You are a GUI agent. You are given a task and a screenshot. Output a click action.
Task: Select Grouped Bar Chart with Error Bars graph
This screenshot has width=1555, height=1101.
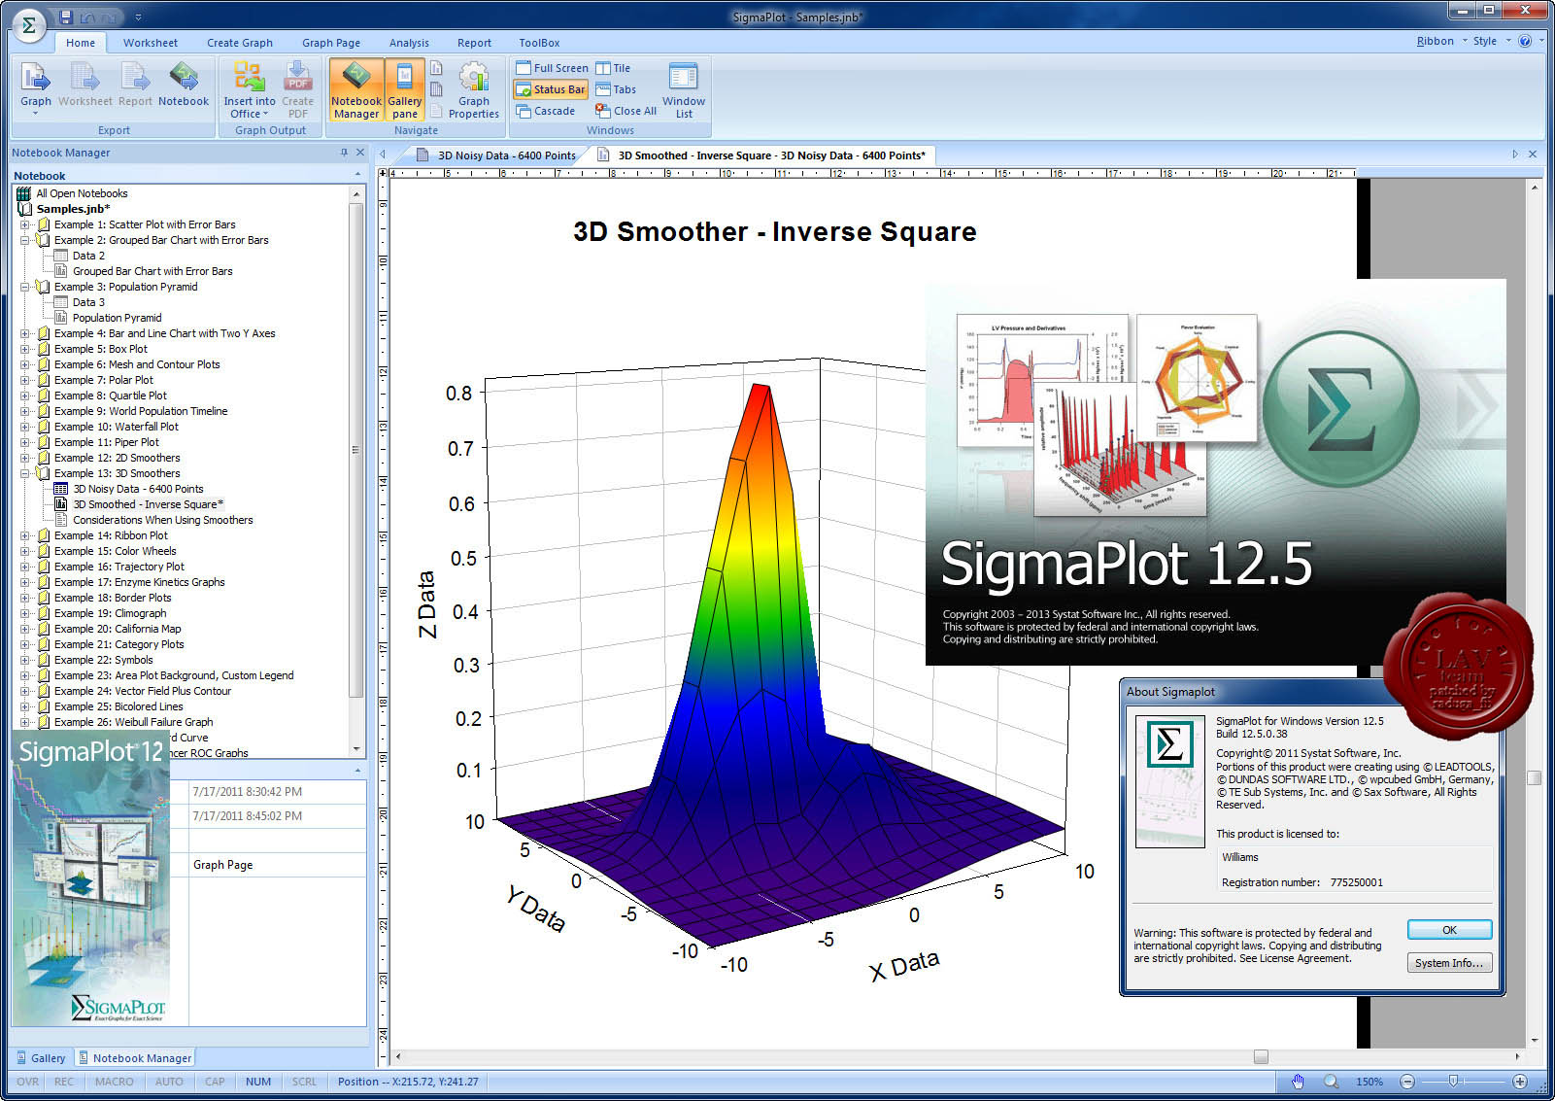pyautogui.click(x=152, y=271)
